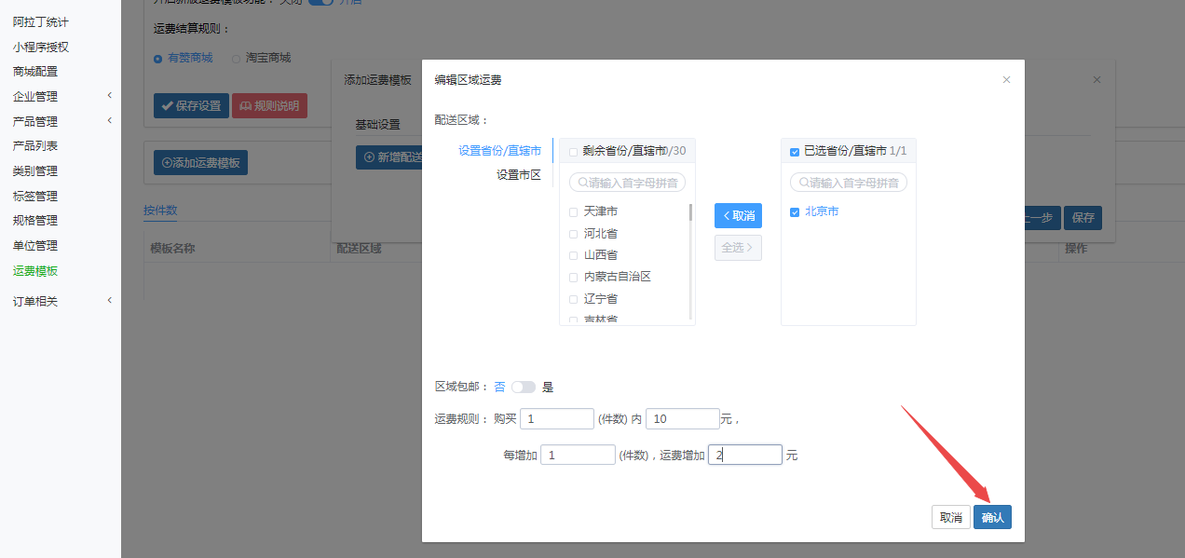Check the 天津市 checkbox
Screen dimensions: 1185x558
[574, 212]
